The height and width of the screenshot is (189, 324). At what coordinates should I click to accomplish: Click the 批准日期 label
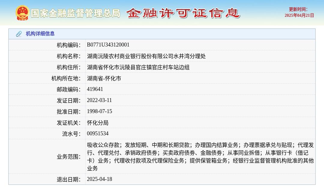click(x=69, y=112)
